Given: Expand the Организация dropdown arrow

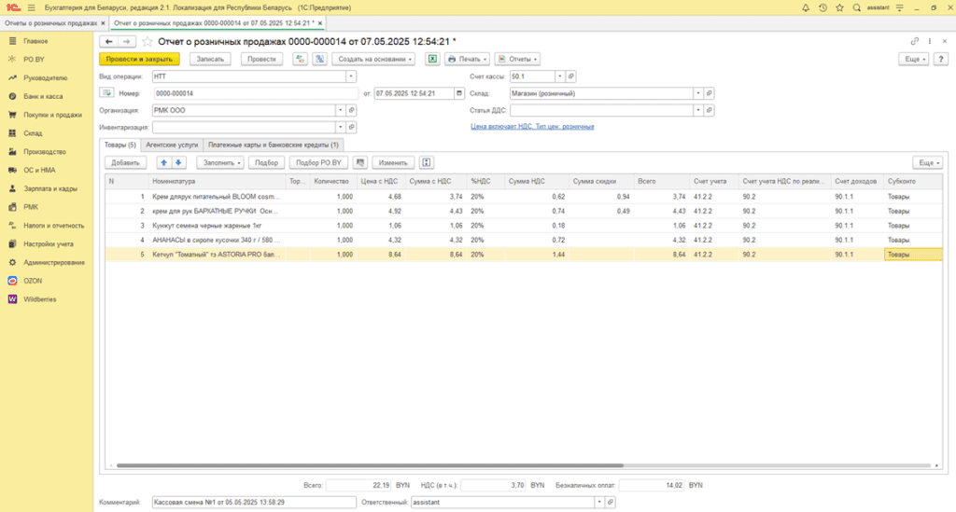Looking at the screenshot, I should 340,110.
